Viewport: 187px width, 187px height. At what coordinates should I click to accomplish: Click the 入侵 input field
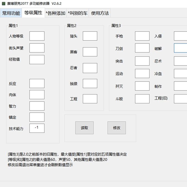pyautogui.click(x=181, y=36)
